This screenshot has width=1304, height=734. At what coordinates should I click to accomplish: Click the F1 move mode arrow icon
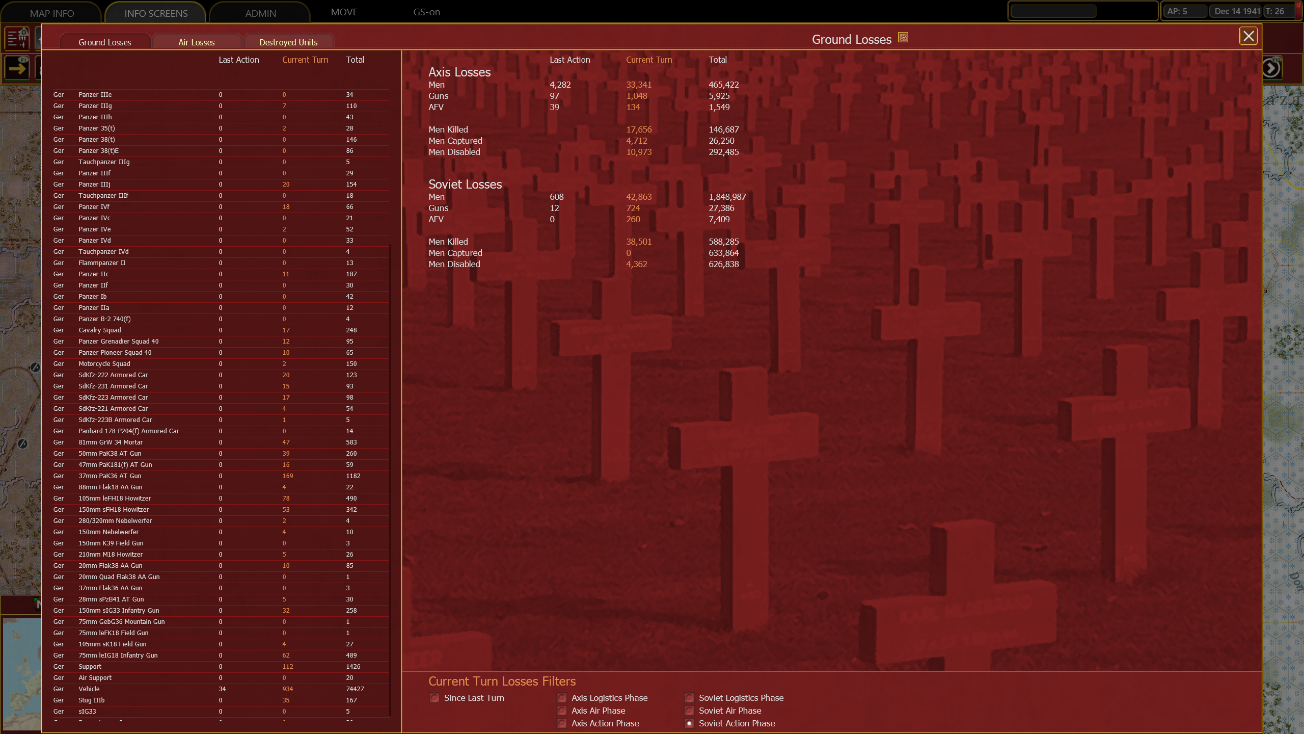tap(17, 67)
